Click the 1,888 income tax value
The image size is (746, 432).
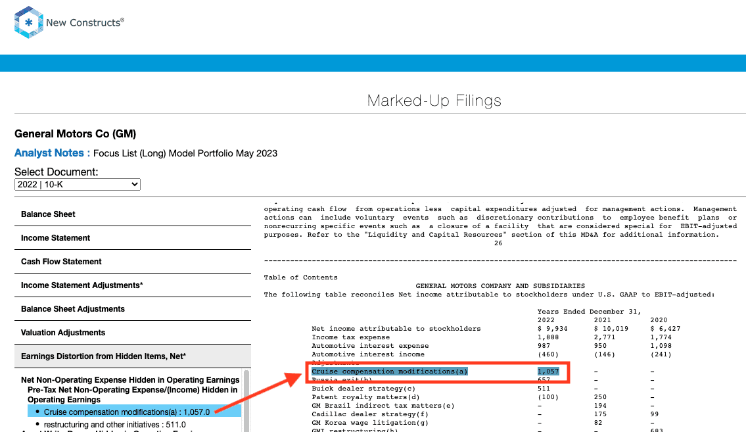click(x=548, y=337)
